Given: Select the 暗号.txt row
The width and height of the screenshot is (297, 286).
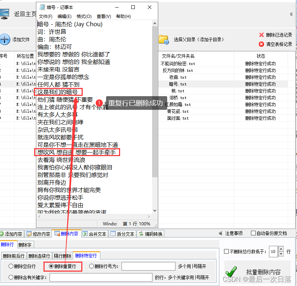Looking at the screenshot, I should point(178,84).
